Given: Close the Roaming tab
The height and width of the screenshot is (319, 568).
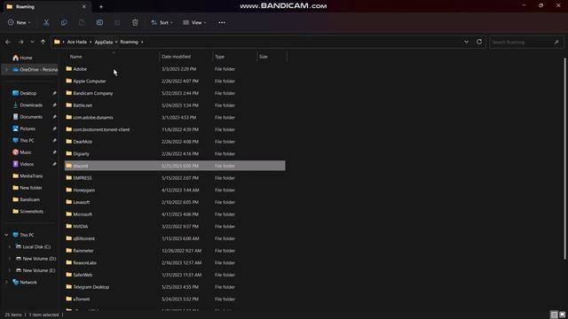Looking at the screenshot, I should [x=84, y=6].
